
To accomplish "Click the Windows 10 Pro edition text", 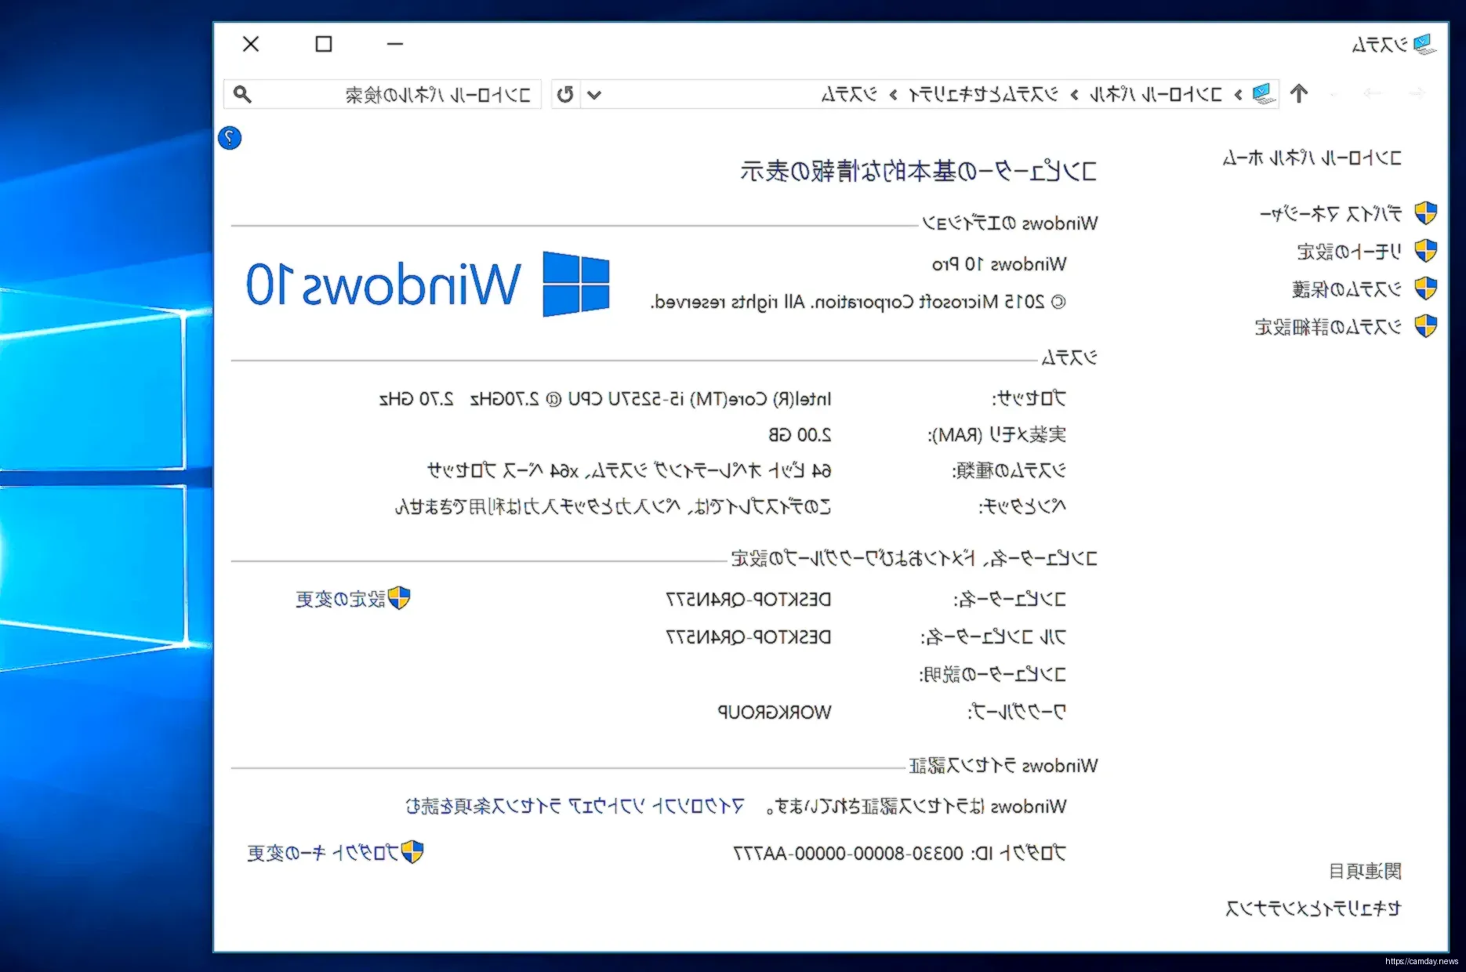I will point(1000,264).
